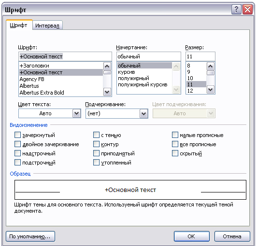This screenshot has width=257, height=246.
Task: Toggle с тенью checkbox
Action: point(96,135)
